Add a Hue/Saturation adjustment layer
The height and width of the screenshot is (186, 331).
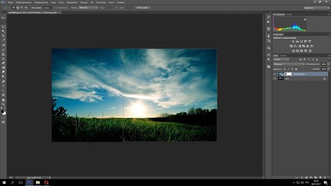(x=291, y=46)
